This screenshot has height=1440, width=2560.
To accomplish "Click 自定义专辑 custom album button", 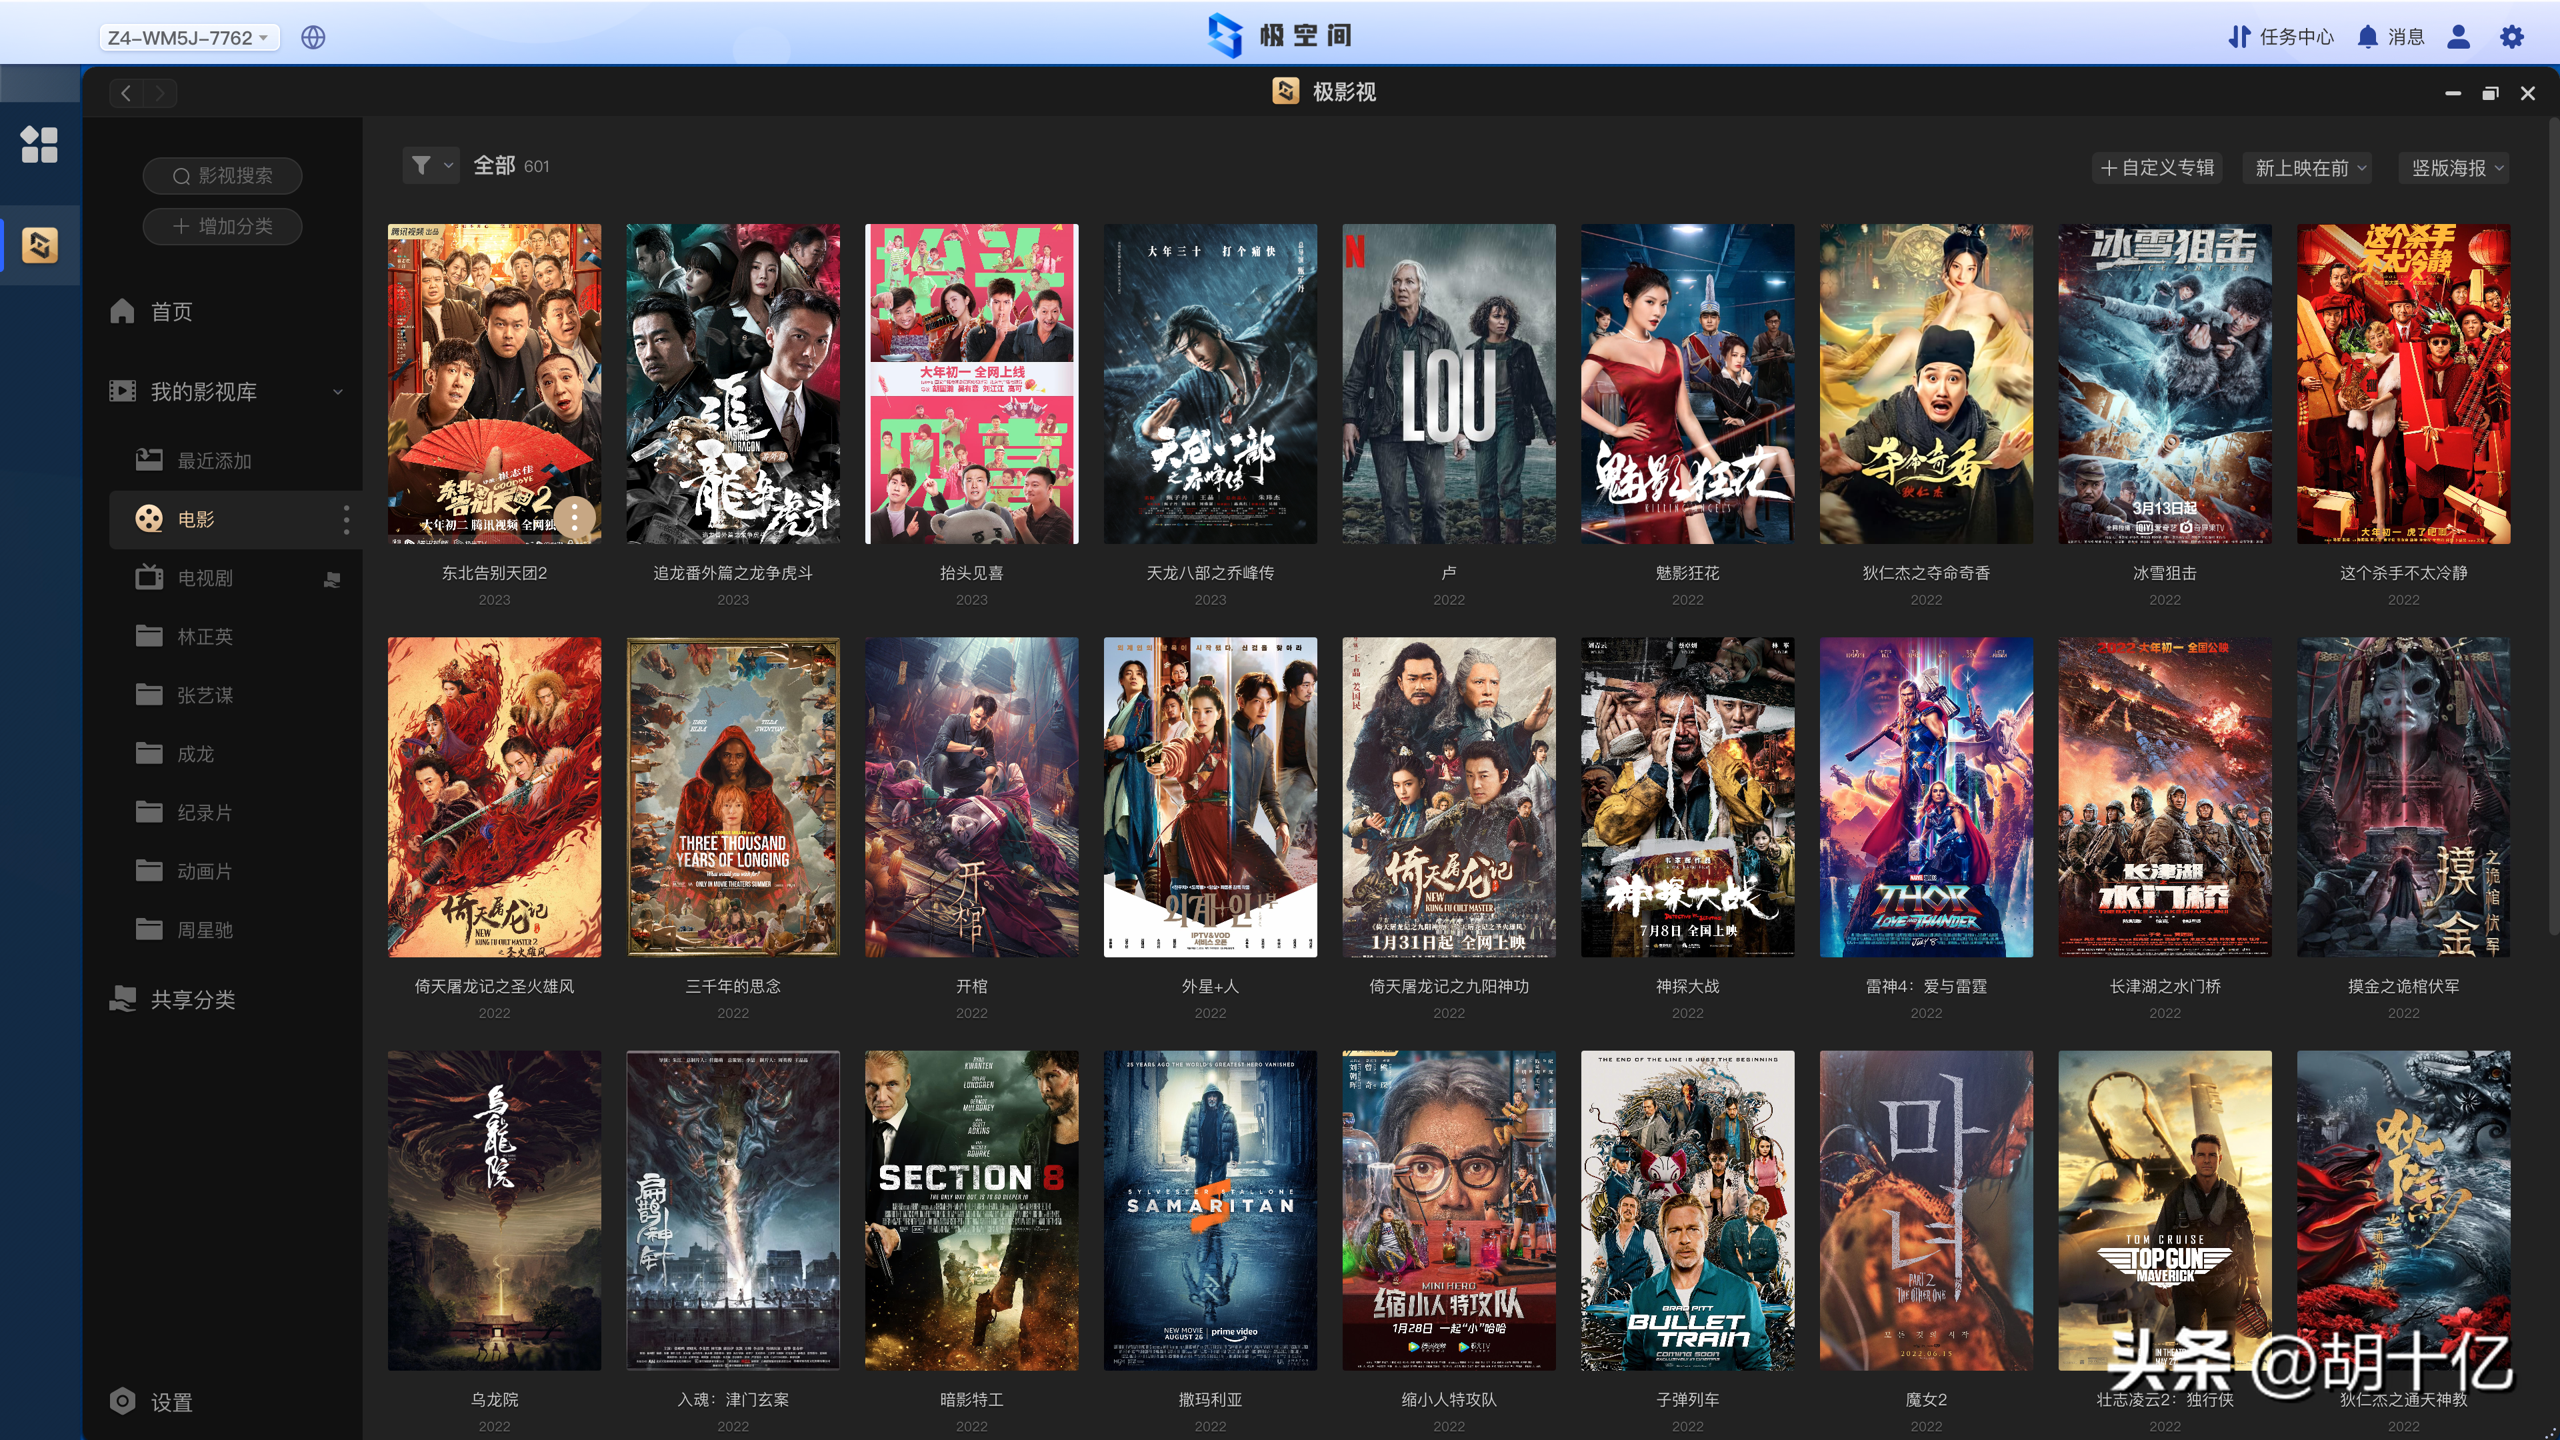I will tap(2157, 168).
